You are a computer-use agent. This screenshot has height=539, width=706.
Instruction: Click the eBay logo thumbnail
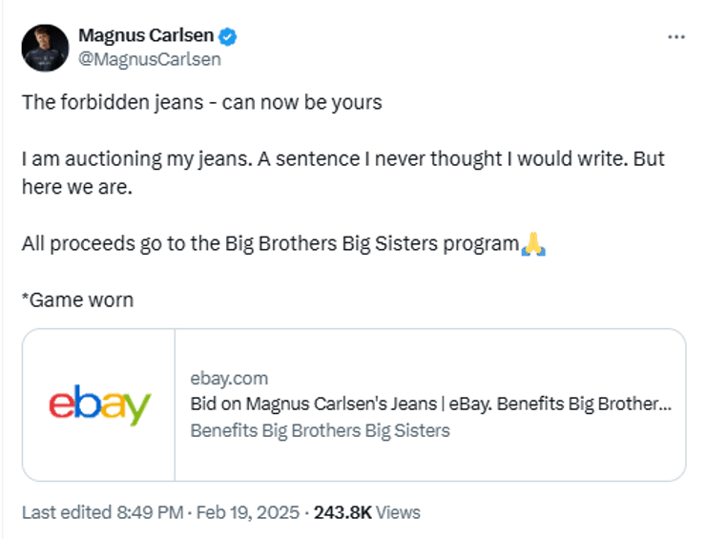(99, 404)
